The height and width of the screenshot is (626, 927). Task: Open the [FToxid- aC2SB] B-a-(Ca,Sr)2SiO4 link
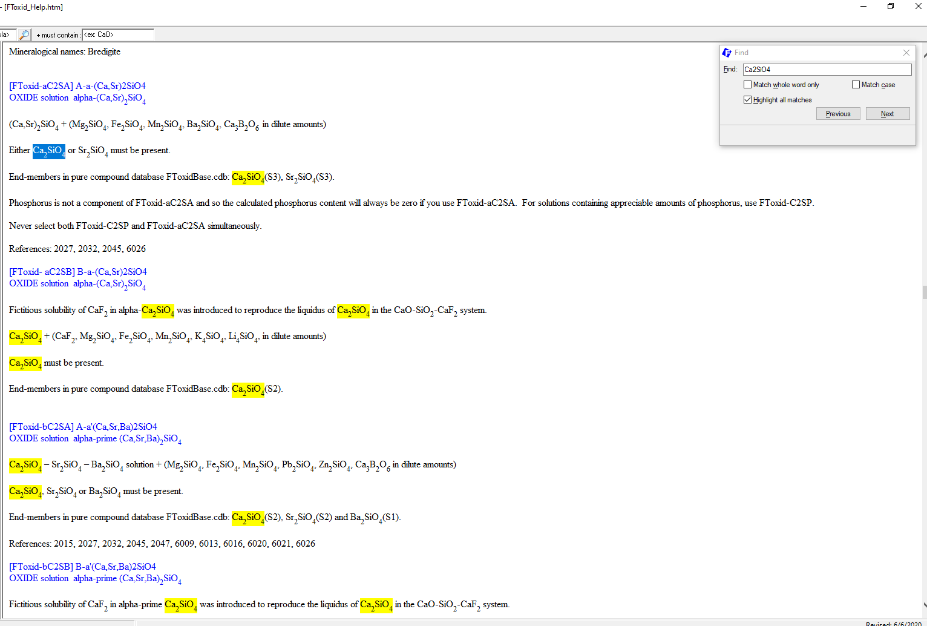78,272
